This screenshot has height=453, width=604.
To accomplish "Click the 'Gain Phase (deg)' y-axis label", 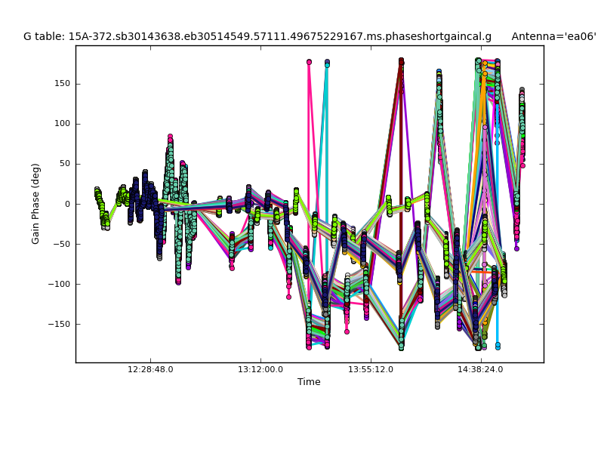I will 35,204.
